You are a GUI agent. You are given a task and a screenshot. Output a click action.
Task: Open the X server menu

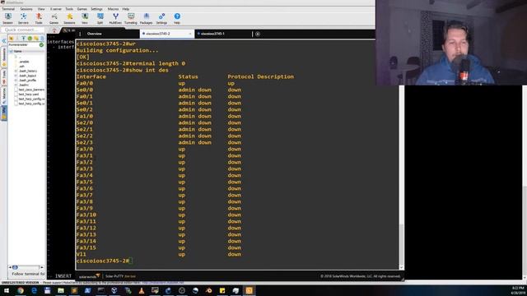[x=56, y=9]
